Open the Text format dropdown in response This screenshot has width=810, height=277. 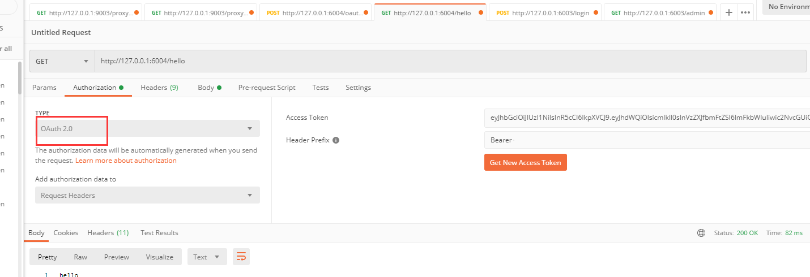coord(207,257)
